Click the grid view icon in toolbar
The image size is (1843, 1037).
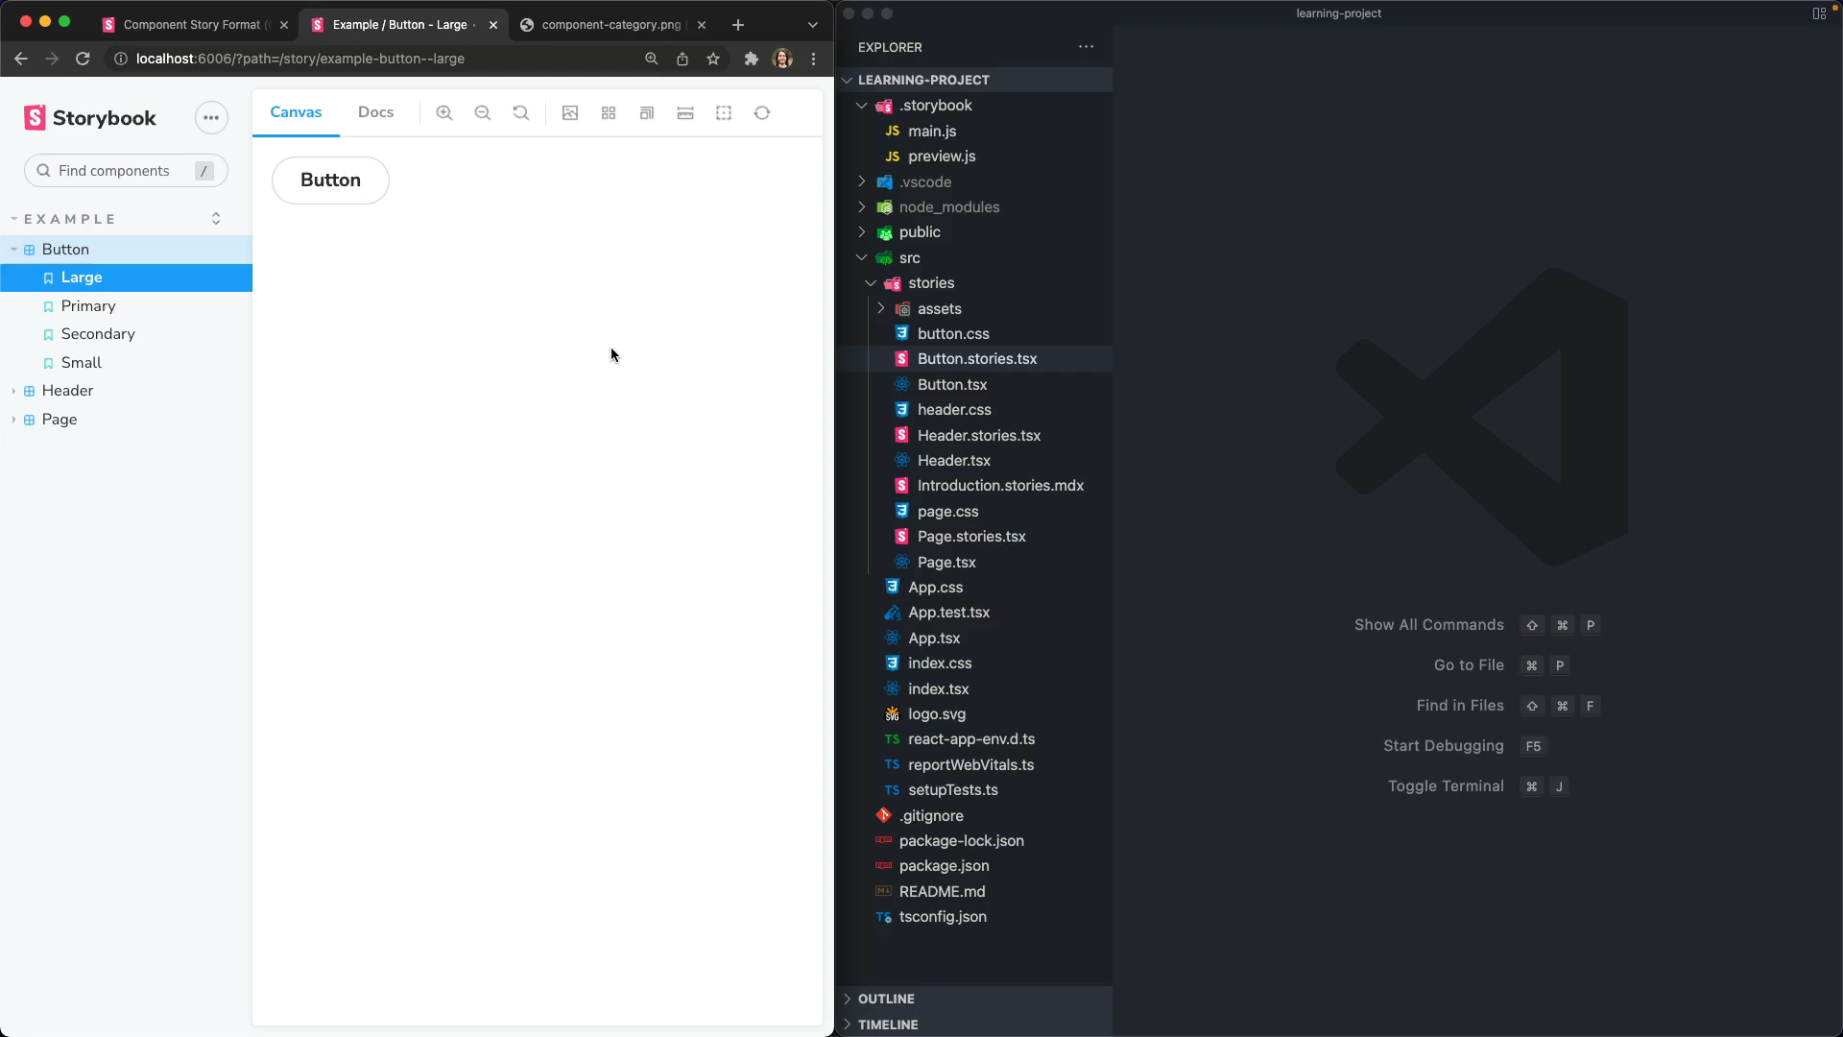[x=608, y=112]
